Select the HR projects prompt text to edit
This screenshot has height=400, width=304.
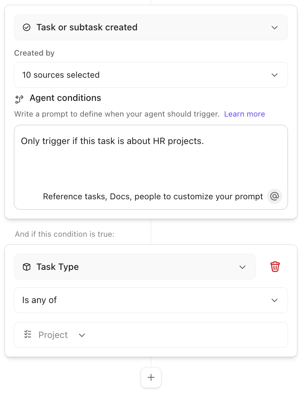click(112, 141)
